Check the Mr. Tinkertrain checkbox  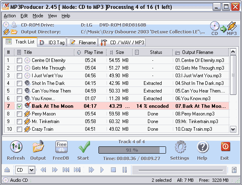(19, 121)
